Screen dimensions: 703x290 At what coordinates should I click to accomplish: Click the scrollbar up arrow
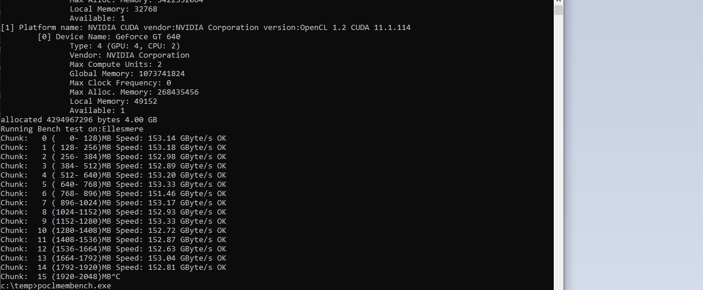tap(558, 2)
